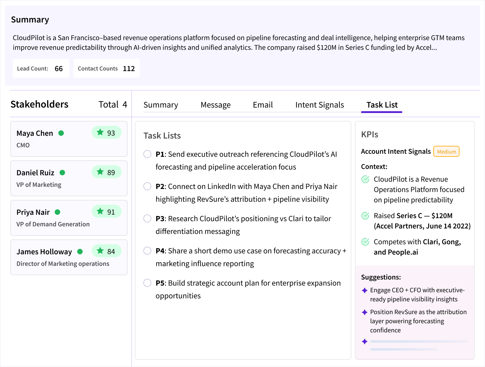Complete task P5 Build strategic account plan
The image size is (485, 367).
147,283
